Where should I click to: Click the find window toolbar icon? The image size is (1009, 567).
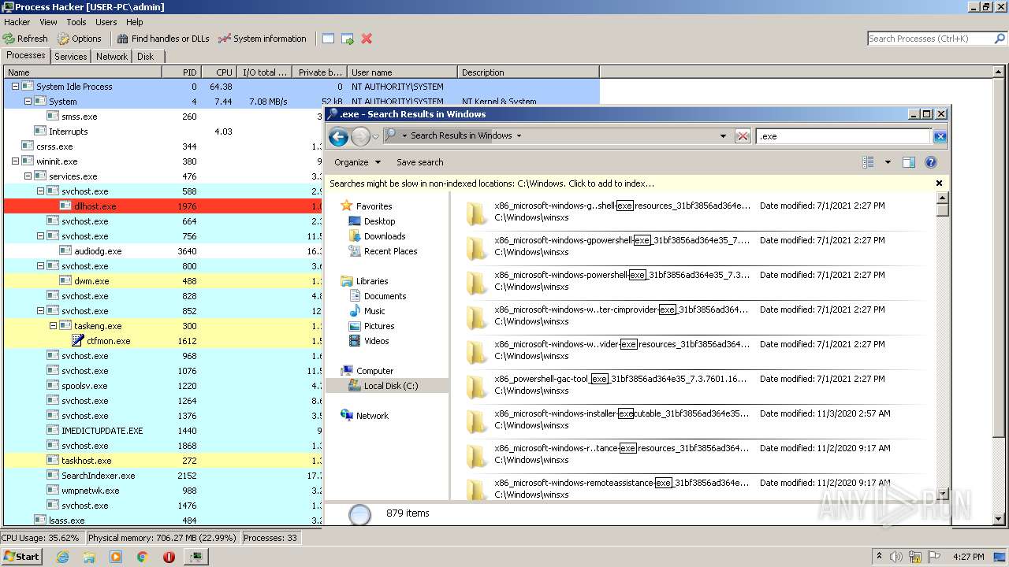328,39
